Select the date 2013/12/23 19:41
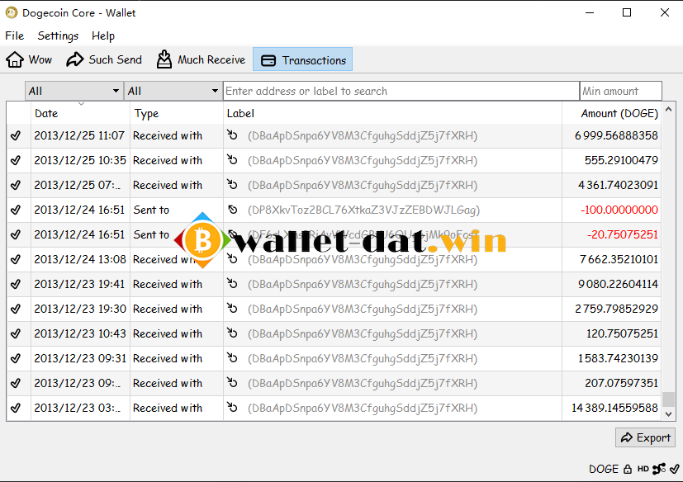683x482 pixels. pos(80,284)
